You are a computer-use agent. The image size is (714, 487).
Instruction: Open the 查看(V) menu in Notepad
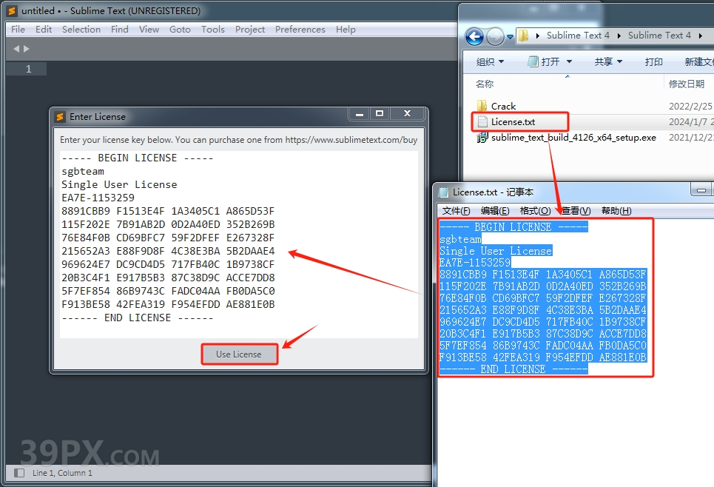click(x=576, y=210)
